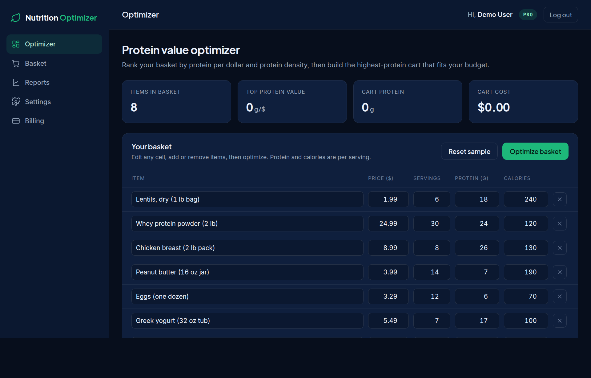The width and height of the screenshot is (591, 378).
Task: Click the Eggs price field 3.29
Action: 388,297
